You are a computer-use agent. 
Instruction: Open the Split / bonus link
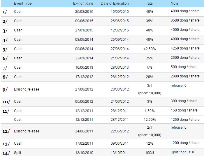[x=181, y=152]
